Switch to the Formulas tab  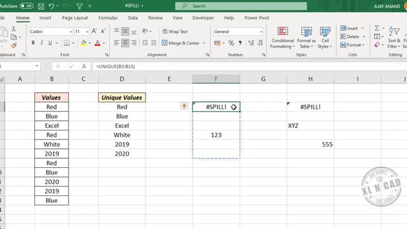(x=108, y=18)
